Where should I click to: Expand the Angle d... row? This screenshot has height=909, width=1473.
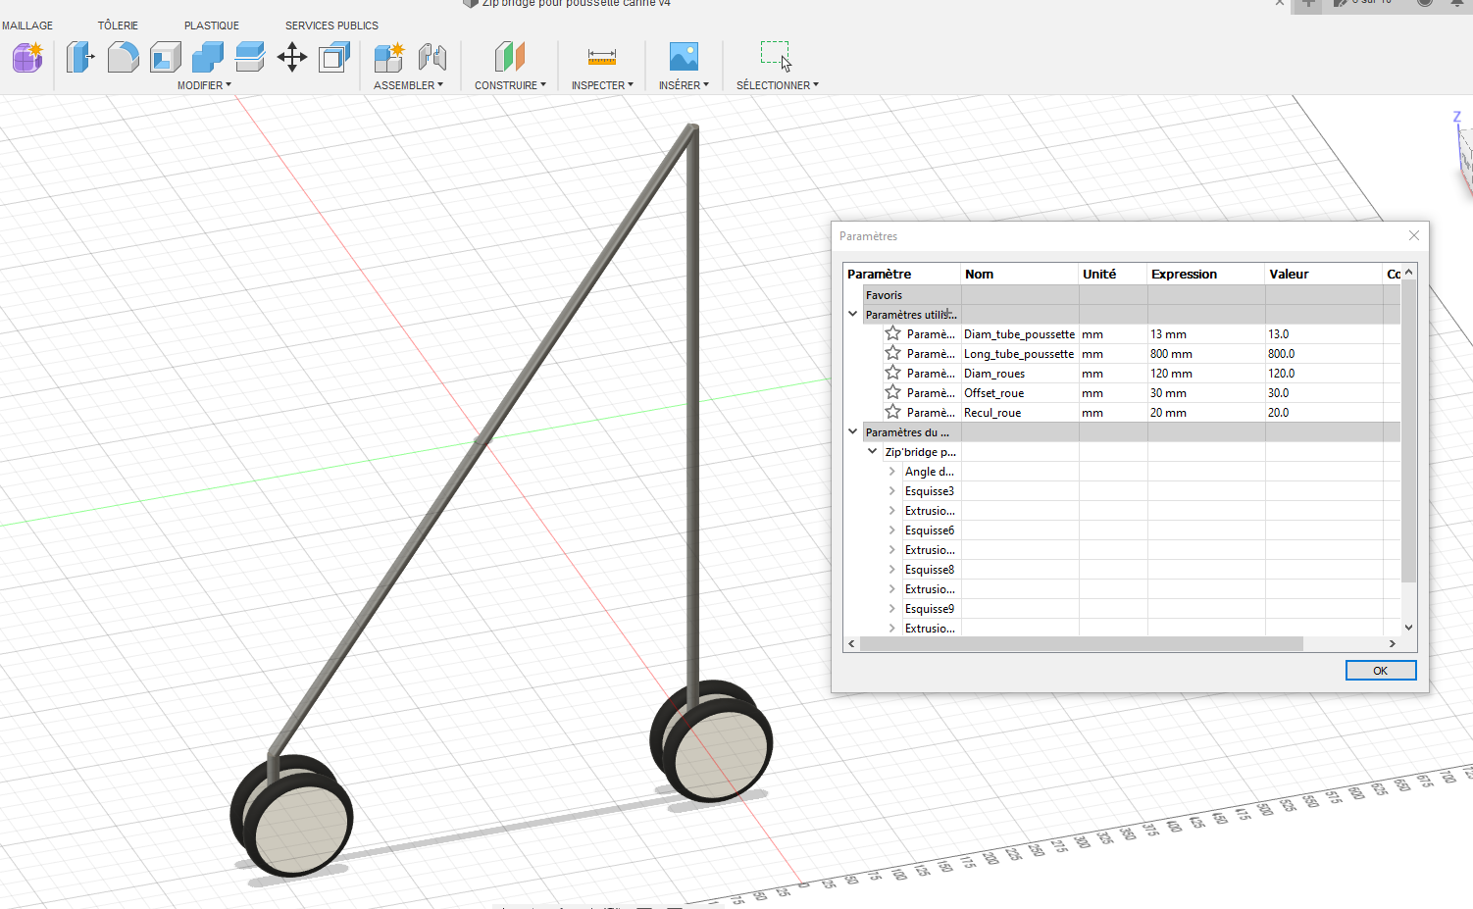[891, 472]
